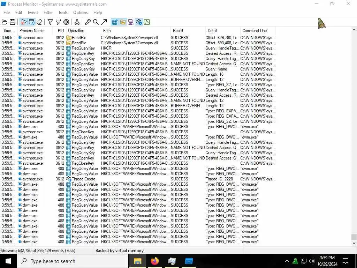
Task: Click the Process Name column header
Action: point(35,31)
